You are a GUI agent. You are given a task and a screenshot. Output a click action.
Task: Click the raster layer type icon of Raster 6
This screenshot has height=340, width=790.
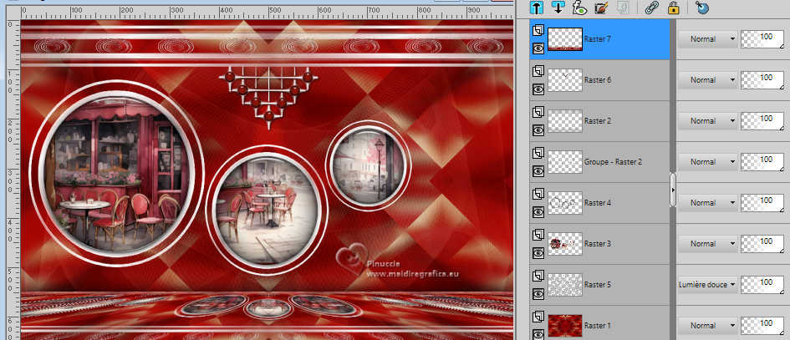(x=538, y=72)
